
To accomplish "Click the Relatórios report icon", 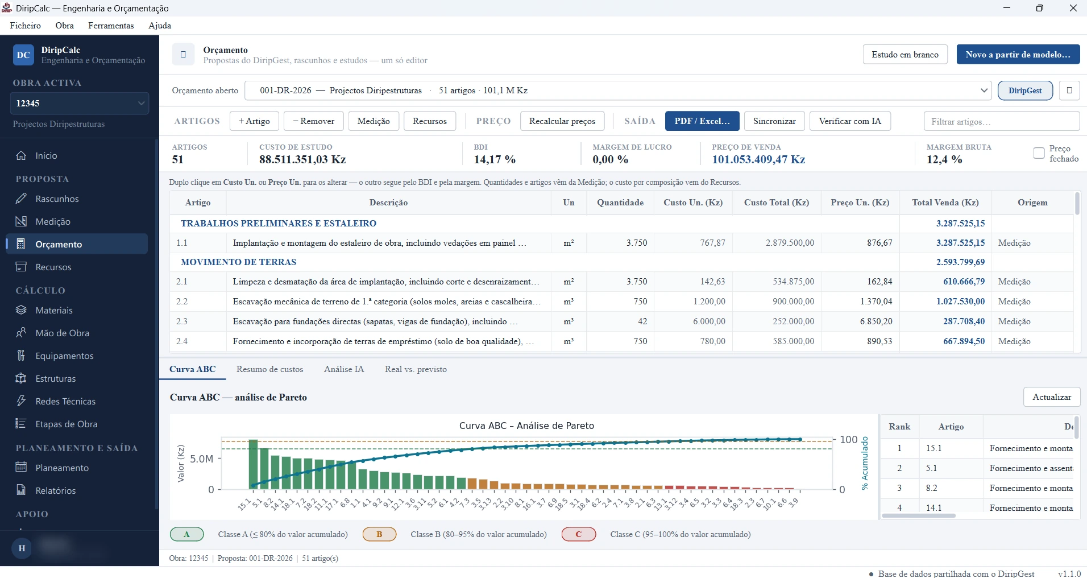I will point(21,490).
